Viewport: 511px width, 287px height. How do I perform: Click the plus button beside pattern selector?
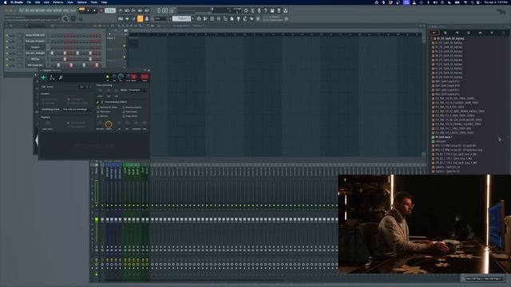(193, 18)
